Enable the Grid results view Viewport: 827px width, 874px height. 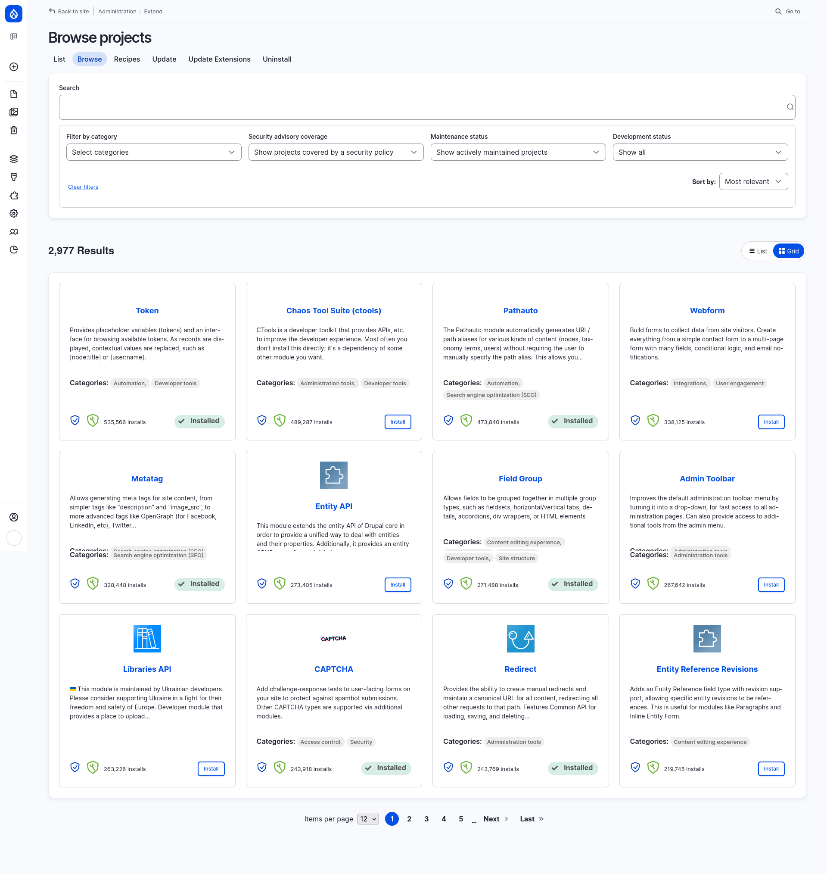789,250
